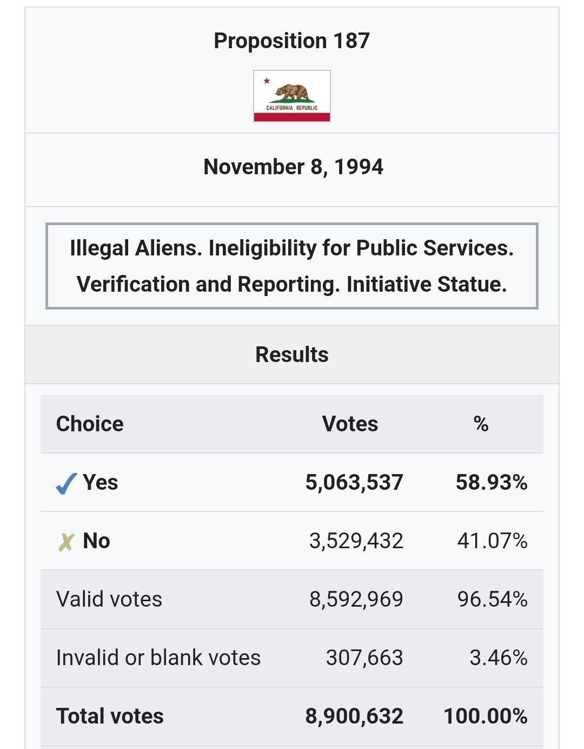
Task: Click the Choice column header
Action: [x=90, y=424]
